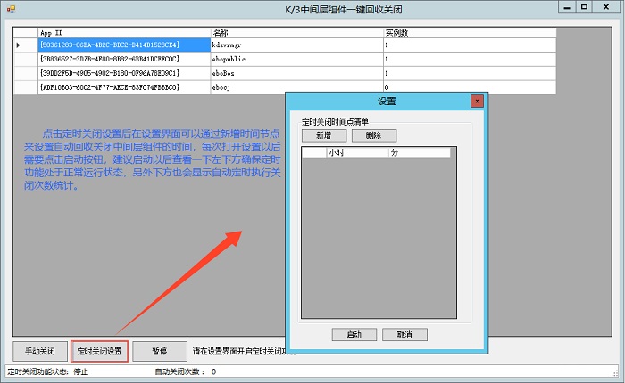Click the app icon in the title bar
This screenshot has width=625, height=383.
(9, 7)
